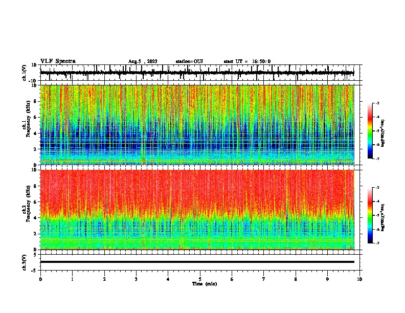Pick the ch.1 spectrogram color bar
The height and width of the screenshot is (313, 405).
pyautogui.click(x=370, y=131)
